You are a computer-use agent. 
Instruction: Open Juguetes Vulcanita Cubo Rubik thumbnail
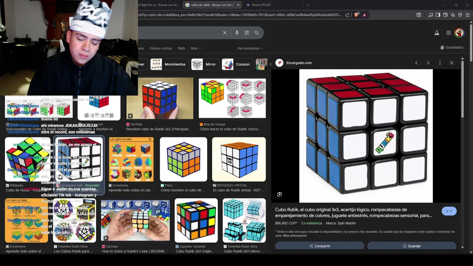click(x=196, y=221)
